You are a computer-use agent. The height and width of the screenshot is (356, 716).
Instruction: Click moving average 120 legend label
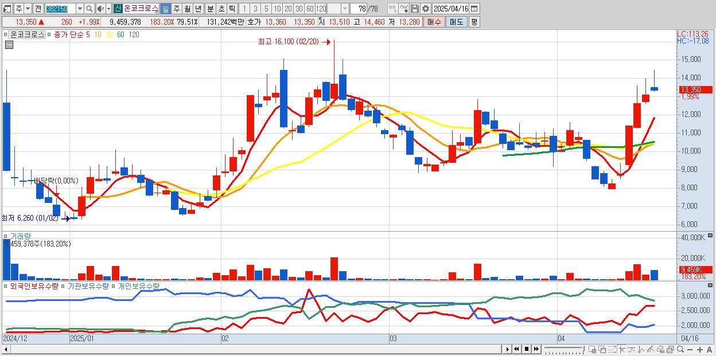pyautogui.click(x=134, y=34)
